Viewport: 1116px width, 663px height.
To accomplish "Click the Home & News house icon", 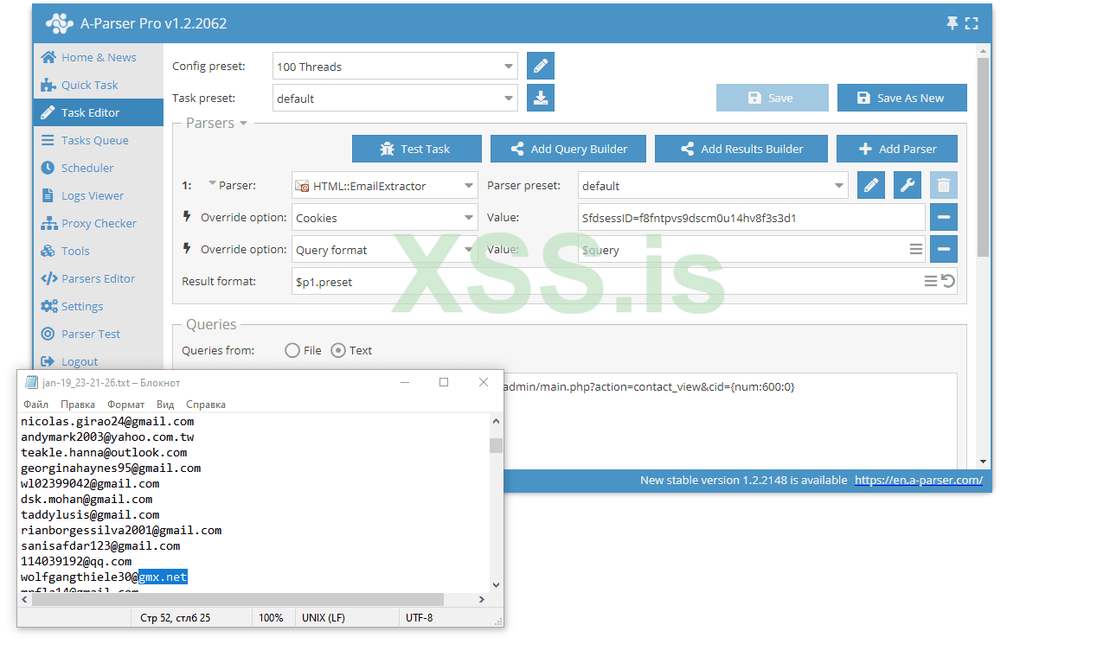I will coord(48,57).
